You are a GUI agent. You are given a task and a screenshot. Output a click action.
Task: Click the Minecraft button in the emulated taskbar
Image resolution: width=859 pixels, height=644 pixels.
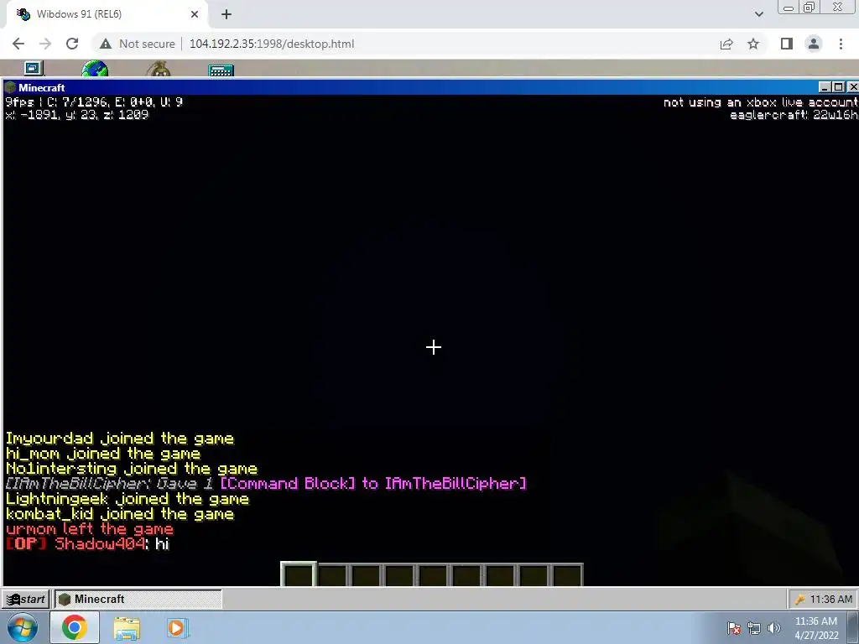(138, 599)
